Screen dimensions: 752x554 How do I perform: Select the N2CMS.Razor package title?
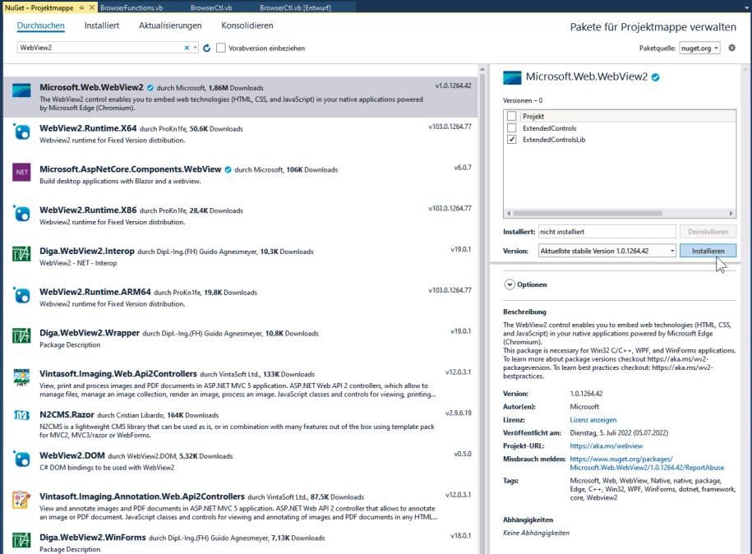pos(67,415)
